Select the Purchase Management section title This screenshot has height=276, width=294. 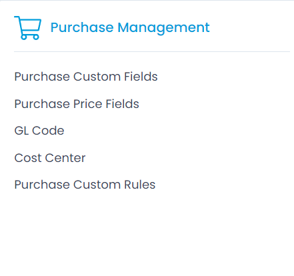[130, 28]
